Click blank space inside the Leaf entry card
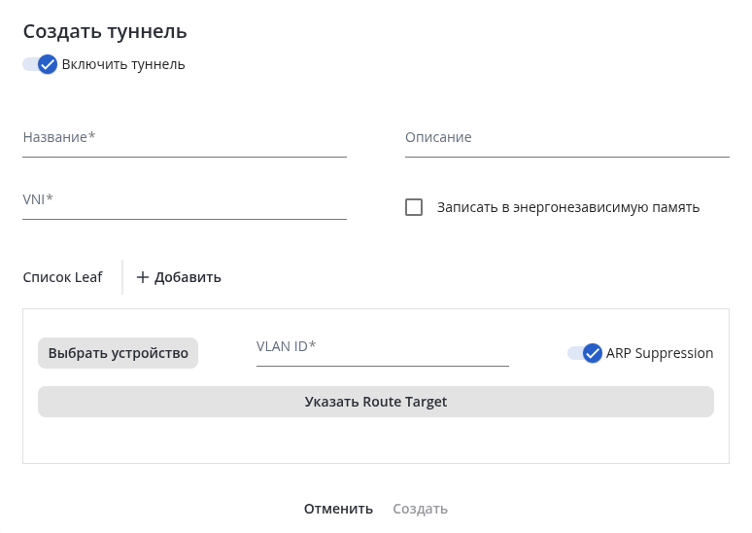 tap(376, 441)
